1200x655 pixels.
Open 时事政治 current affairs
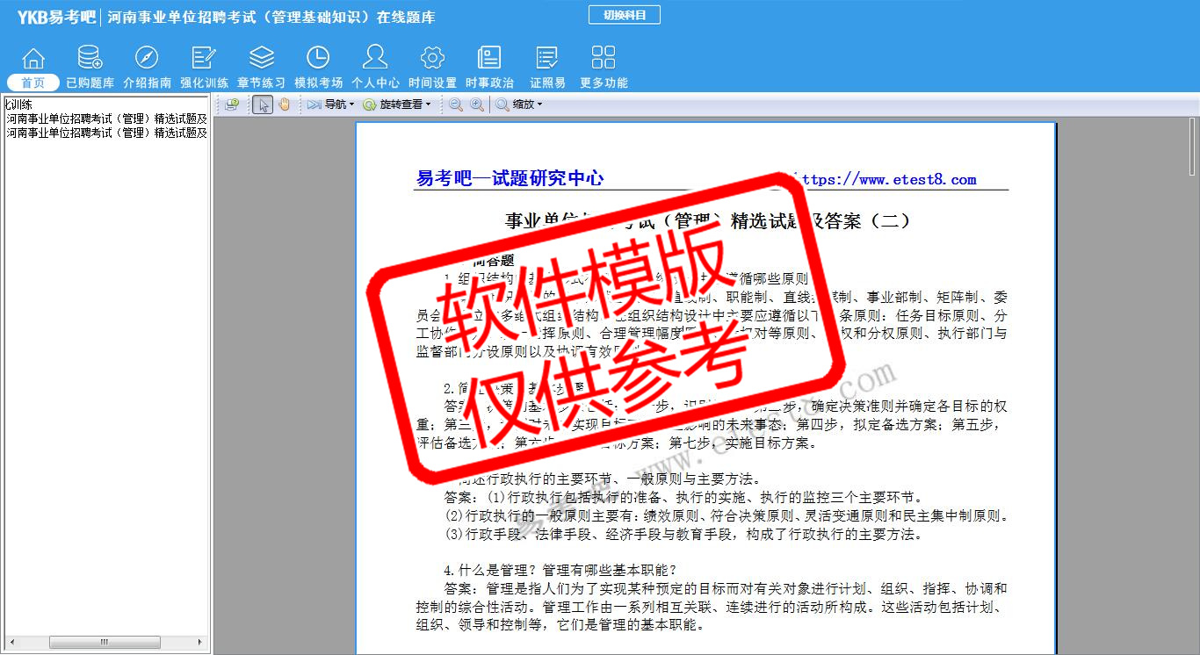coord(489,67)
